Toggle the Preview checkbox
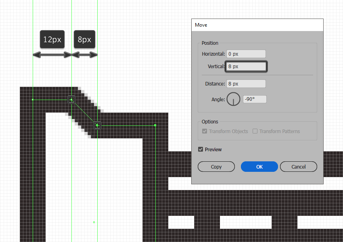 (x=201, y=149)
